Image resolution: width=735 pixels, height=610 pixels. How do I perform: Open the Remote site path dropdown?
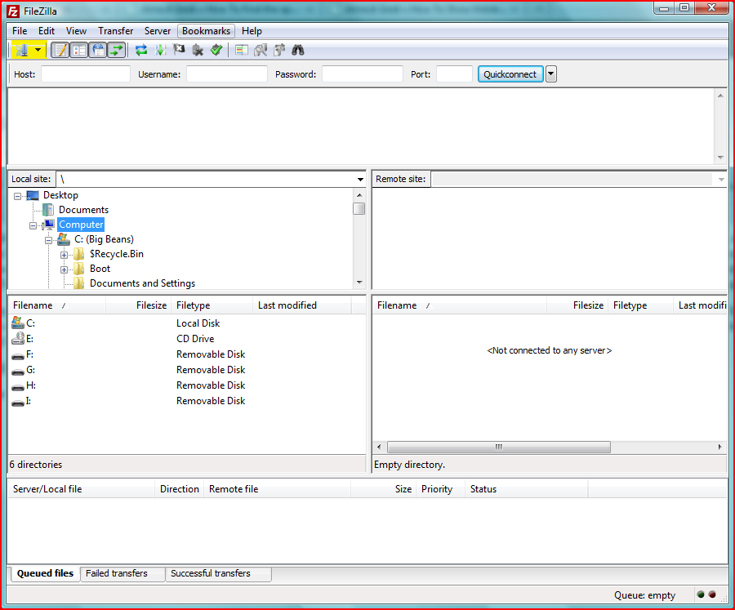click(721, 179)
